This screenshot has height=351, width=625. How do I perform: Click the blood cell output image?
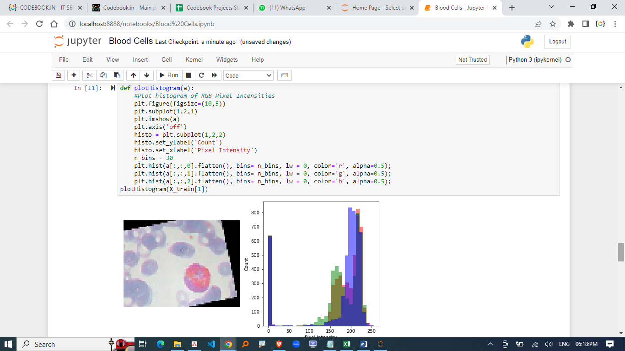[182, 264]
